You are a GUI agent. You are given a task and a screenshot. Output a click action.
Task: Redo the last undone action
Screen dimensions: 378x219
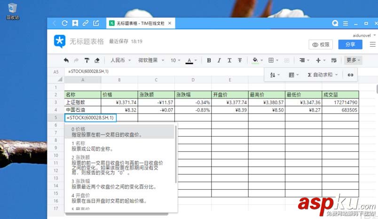(76, 60)
